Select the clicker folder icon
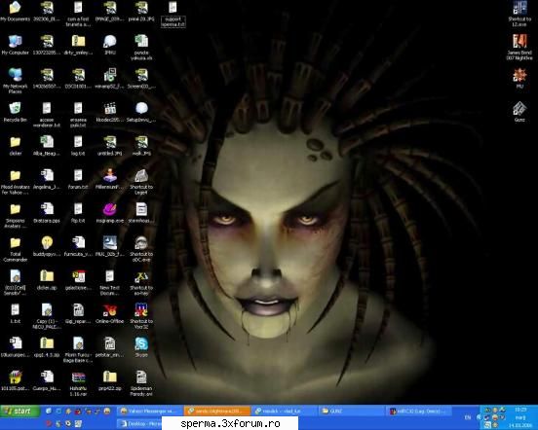Screen dimensions: 538x430 (x=15, y=146)
